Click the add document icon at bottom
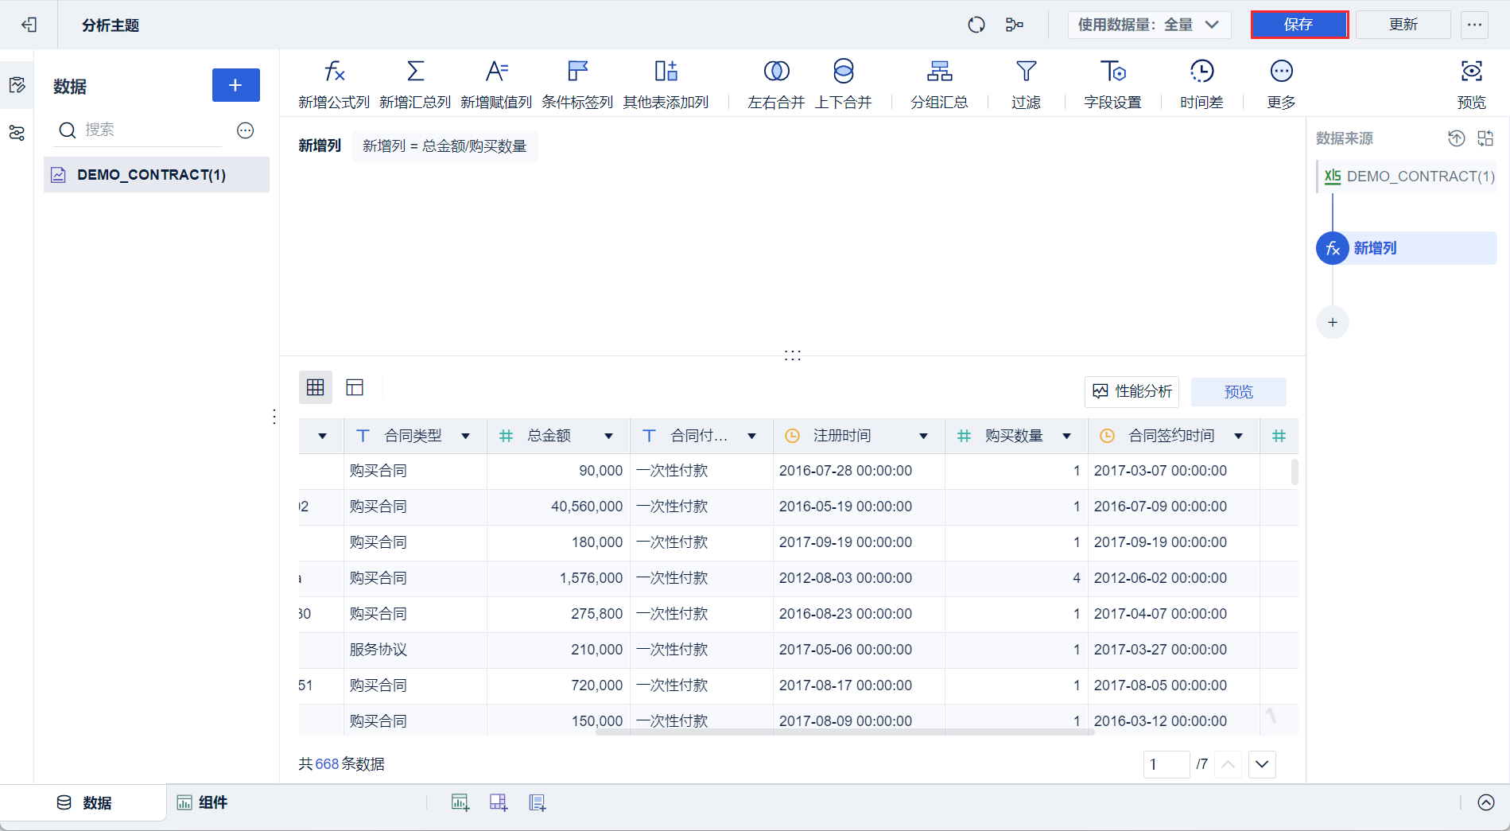This screenshot has height=831, width=1510. (538, 803)
